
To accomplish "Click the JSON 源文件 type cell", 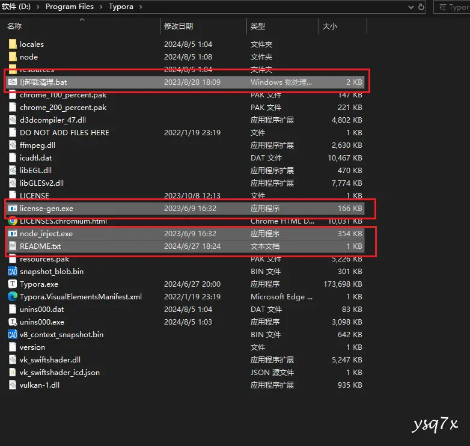I will coord(272,372).
